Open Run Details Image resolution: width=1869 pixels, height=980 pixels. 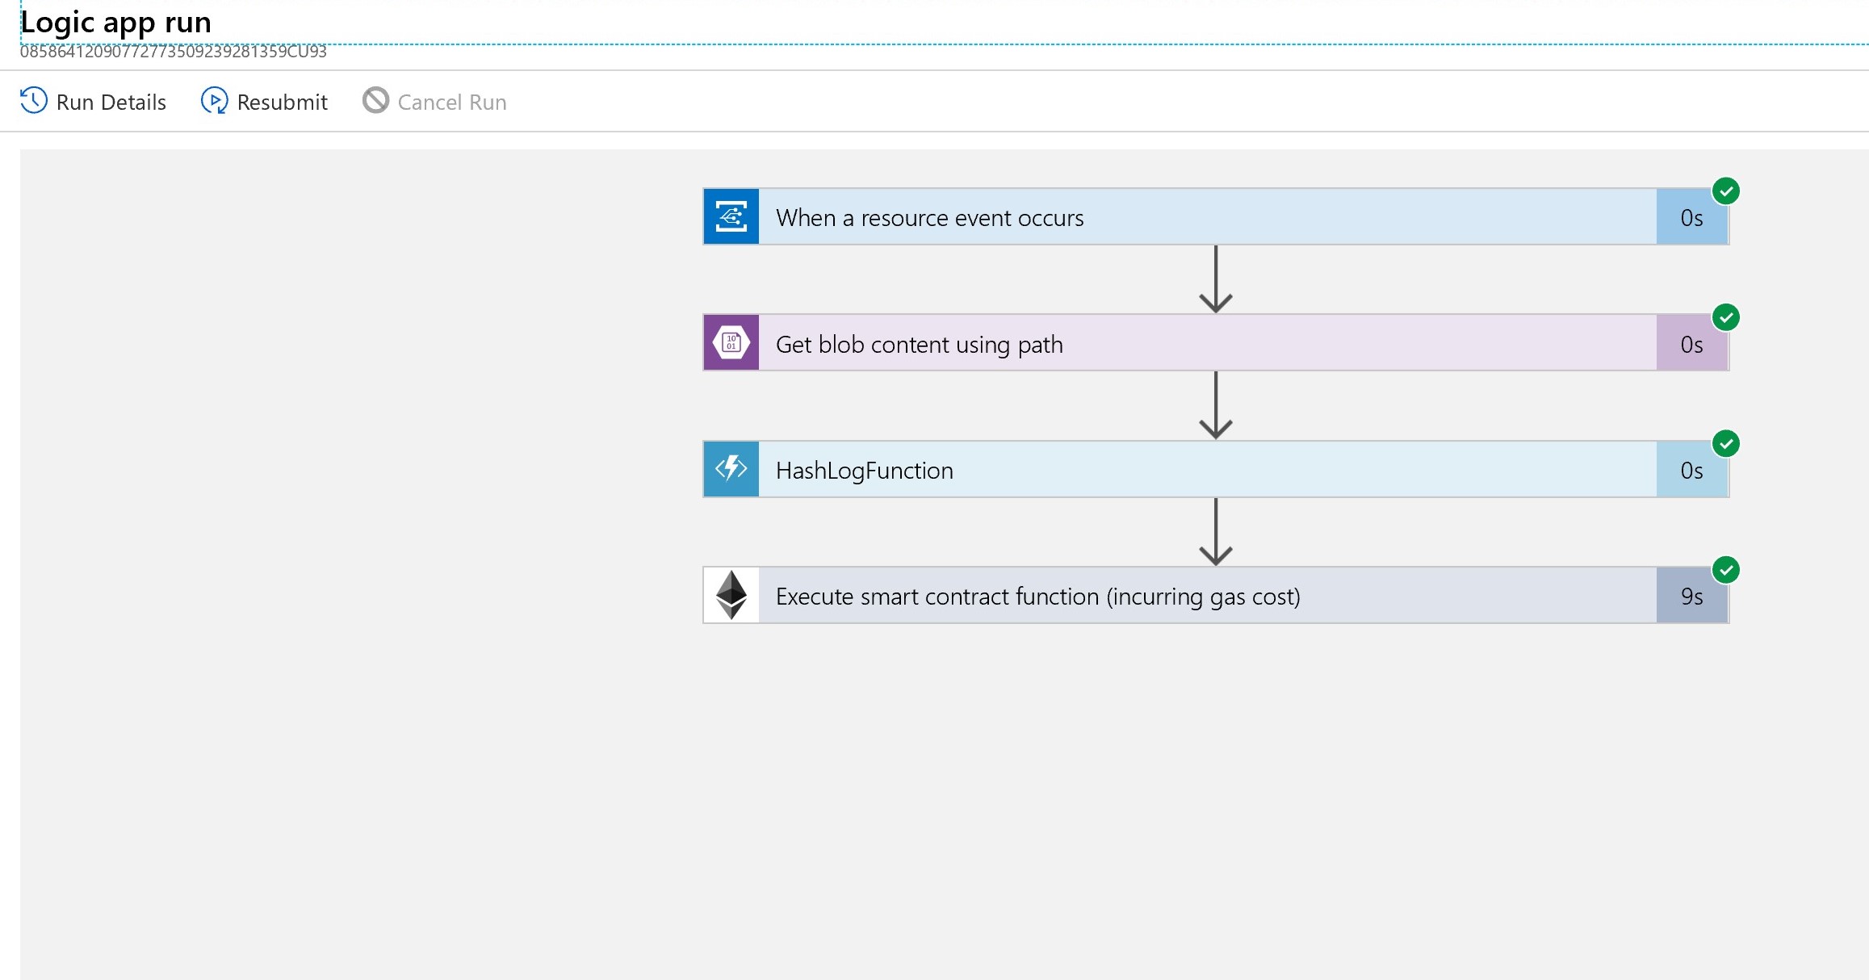pyautogui.click(x=111, y=103)
